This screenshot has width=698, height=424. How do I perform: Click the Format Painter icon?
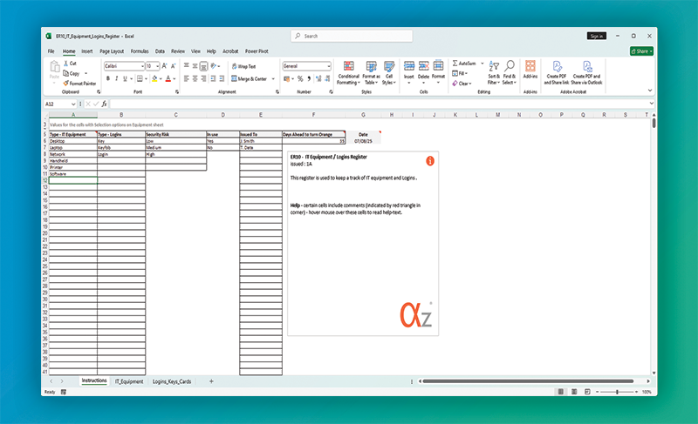tap(79, 84)
